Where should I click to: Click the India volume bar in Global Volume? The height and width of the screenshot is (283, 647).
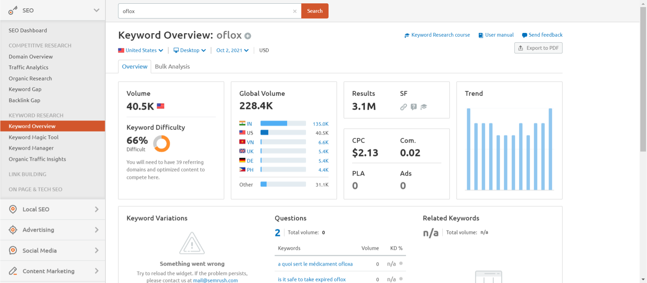tap(283, 123)
